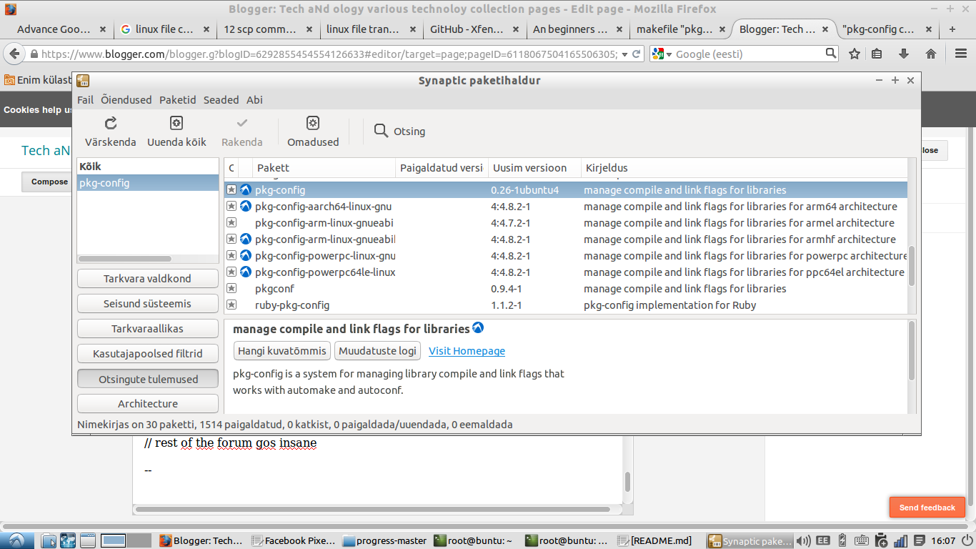Click the Google (eesti) search field
The image size is (976, 549).
748,54
